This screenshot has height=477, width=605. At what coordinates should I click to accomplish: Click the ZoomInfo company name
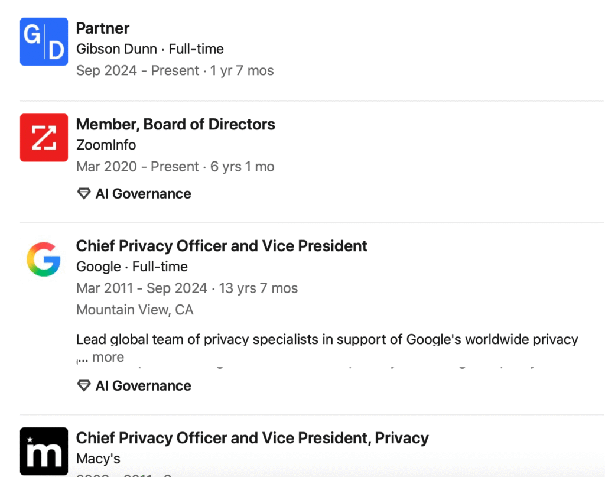(x=106, y=145)
